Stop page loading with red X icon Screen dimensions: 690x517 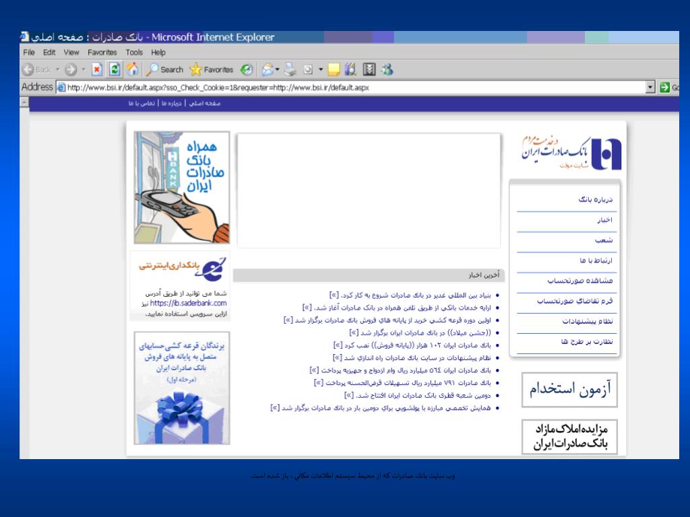click(x=97, y=69)
